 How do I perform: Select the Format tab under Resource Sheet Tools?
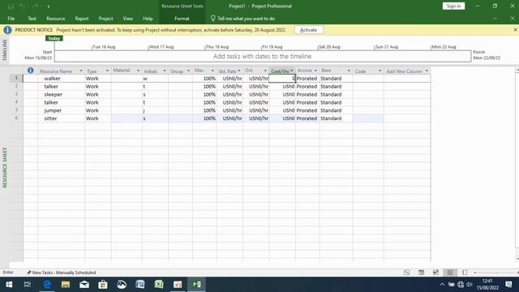(x=182, y=19)
